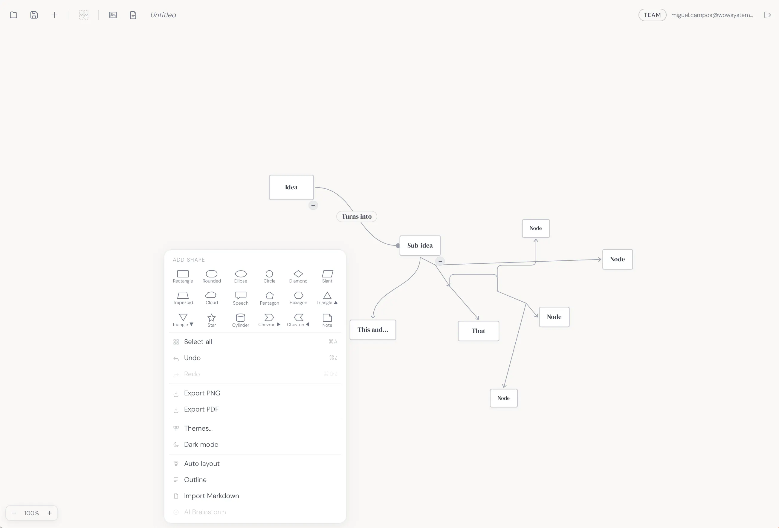
Task: Add a Slant shape
Action: 327,277
